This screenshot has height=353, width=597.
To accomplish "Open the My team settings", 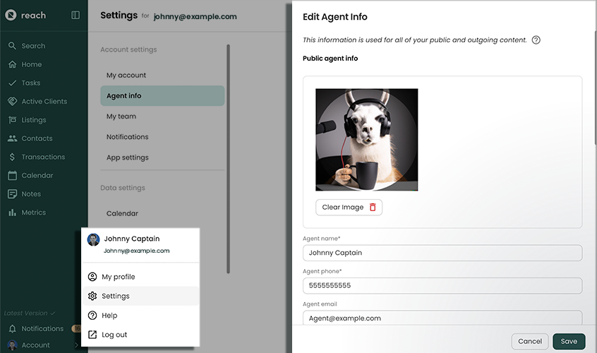I will [121, 116].
